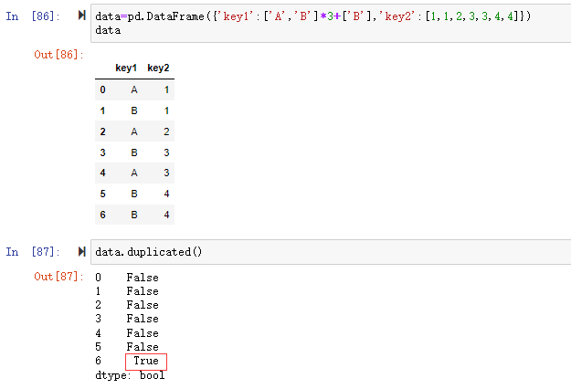This screenshot has width=571, height=389.
Task: Click the red-boxed True value
Action: [145, 362]
